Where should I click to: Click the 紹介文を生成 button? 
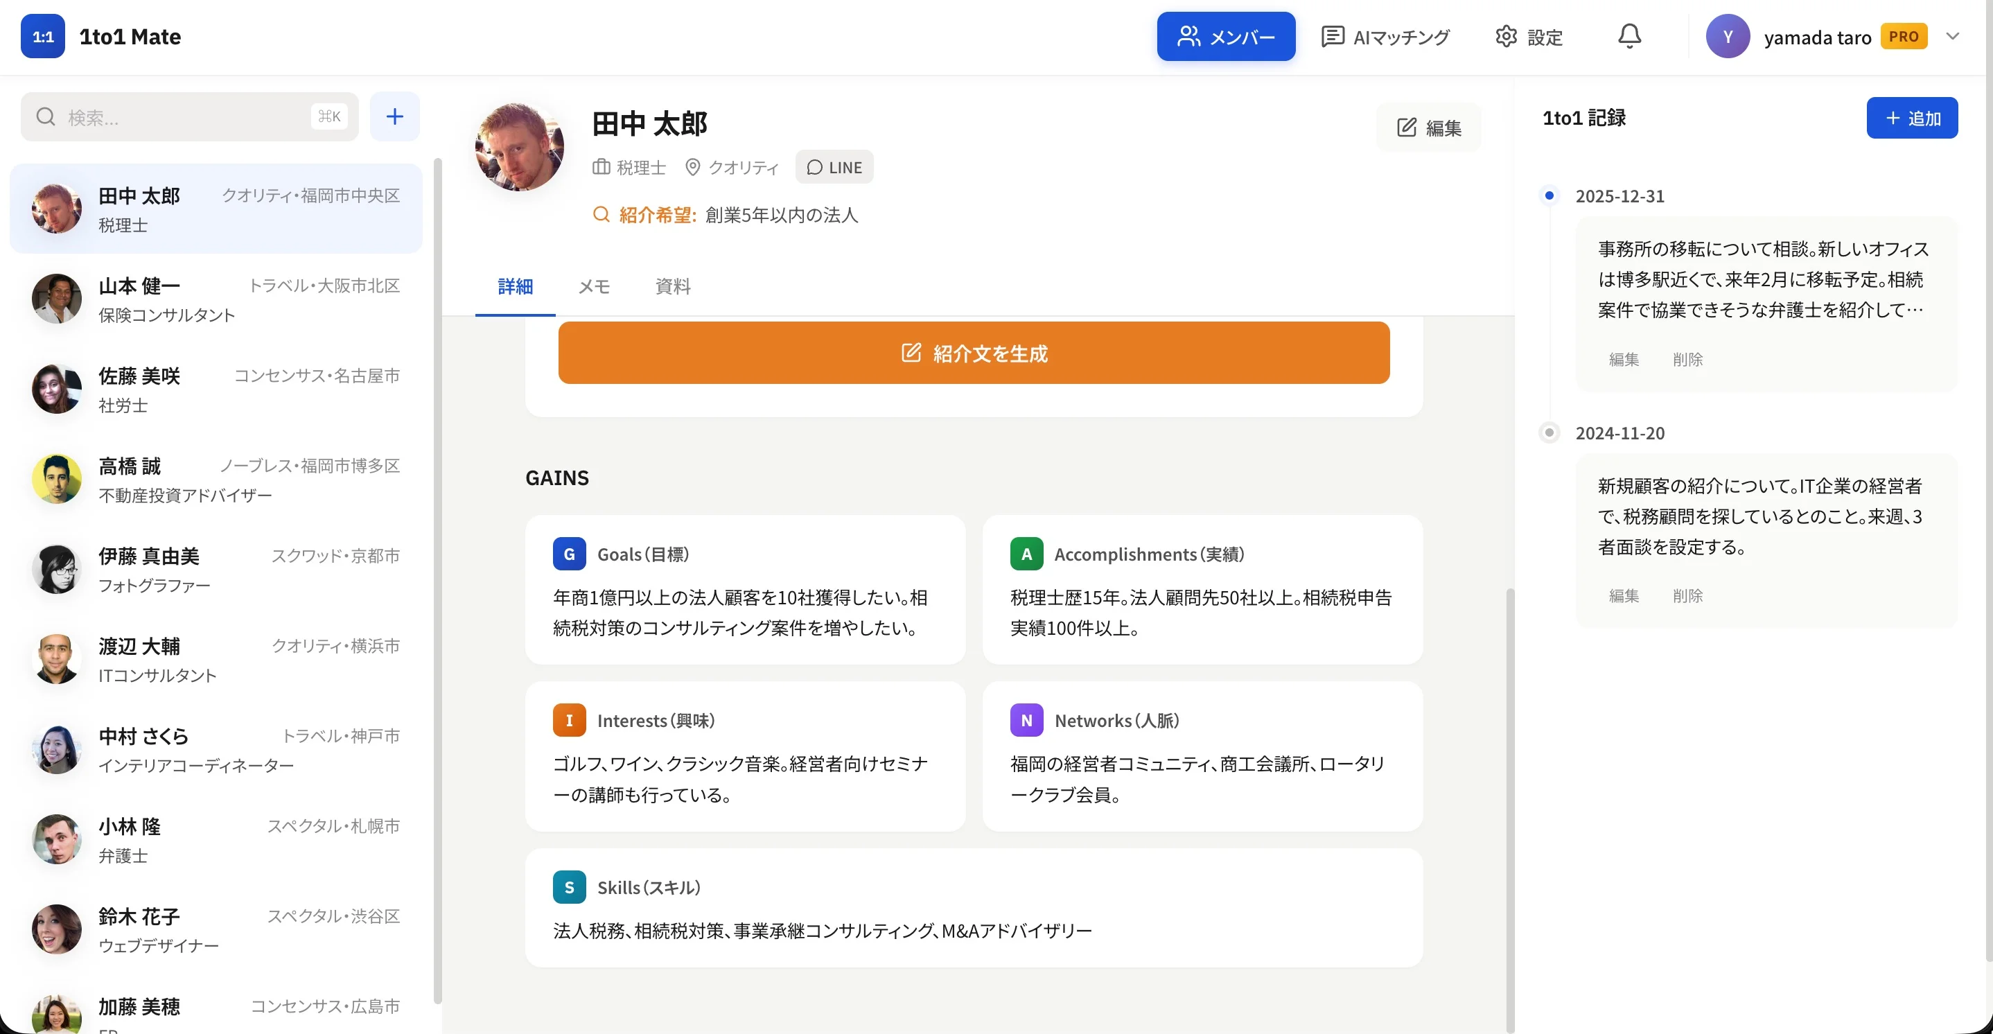pos(974,353)
